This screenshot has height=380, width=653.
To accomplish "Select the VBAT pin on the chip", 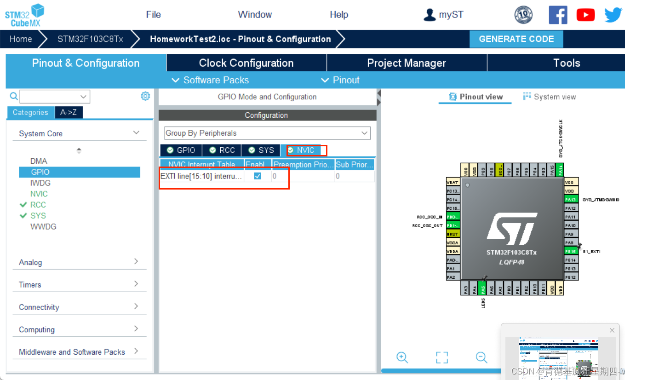I will coord(453,182).
